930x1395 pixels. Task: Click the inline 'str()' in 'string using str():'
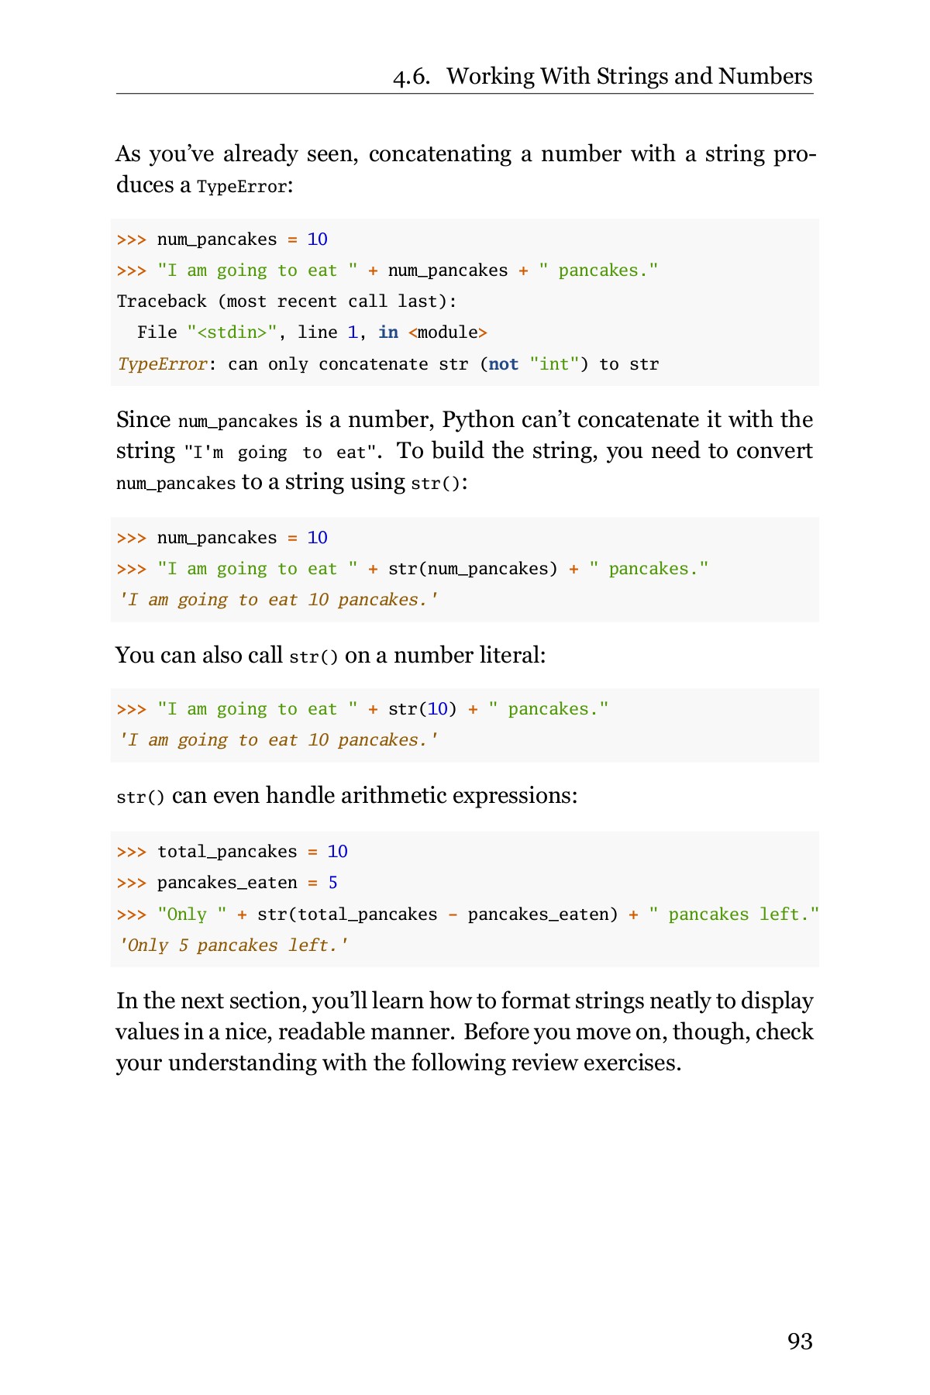436,484
